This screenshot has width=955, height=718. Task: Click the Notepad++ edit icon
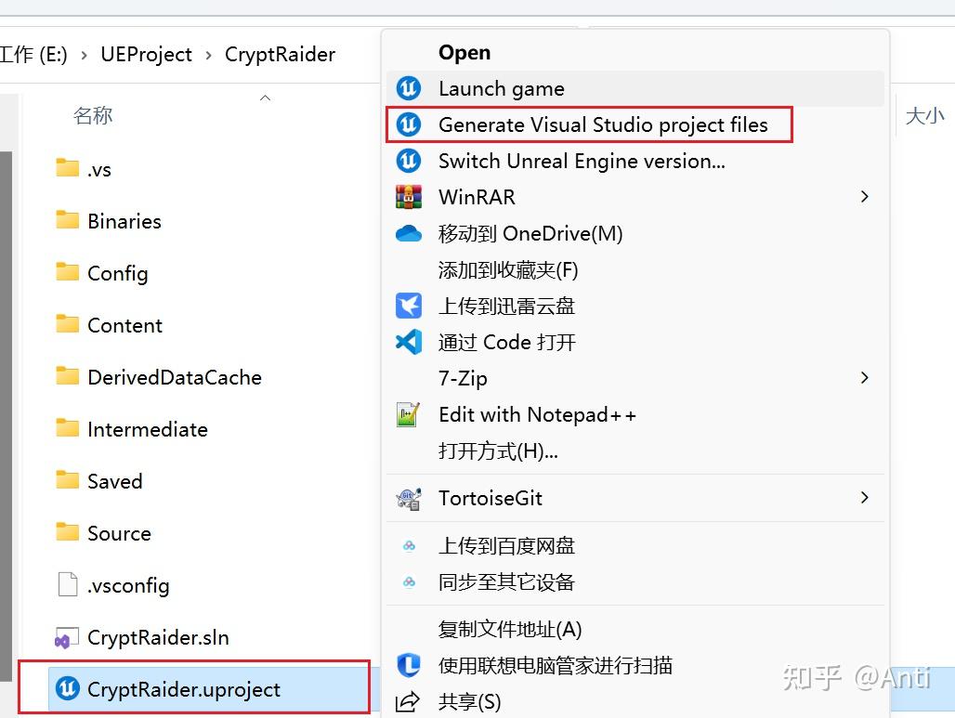[x=409, y=414]
